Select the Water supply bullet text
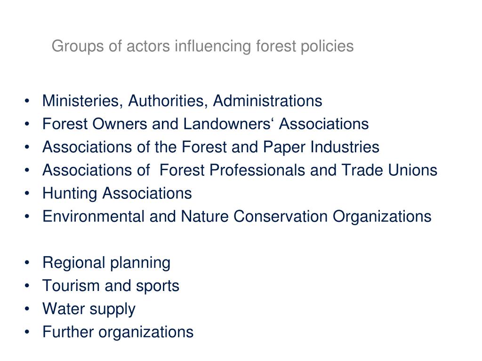This screenshot has width=482, height=361. 89,309
